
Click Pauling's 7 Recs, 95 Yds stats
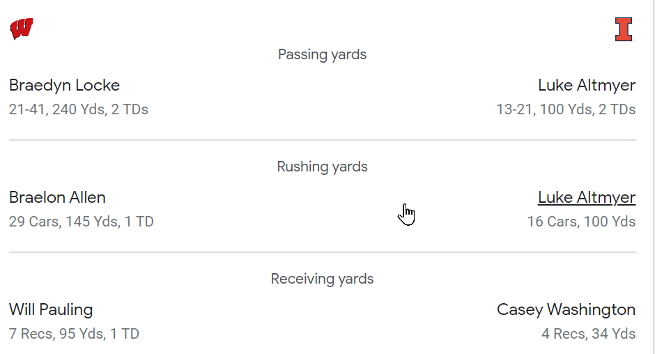coord(75,334)
